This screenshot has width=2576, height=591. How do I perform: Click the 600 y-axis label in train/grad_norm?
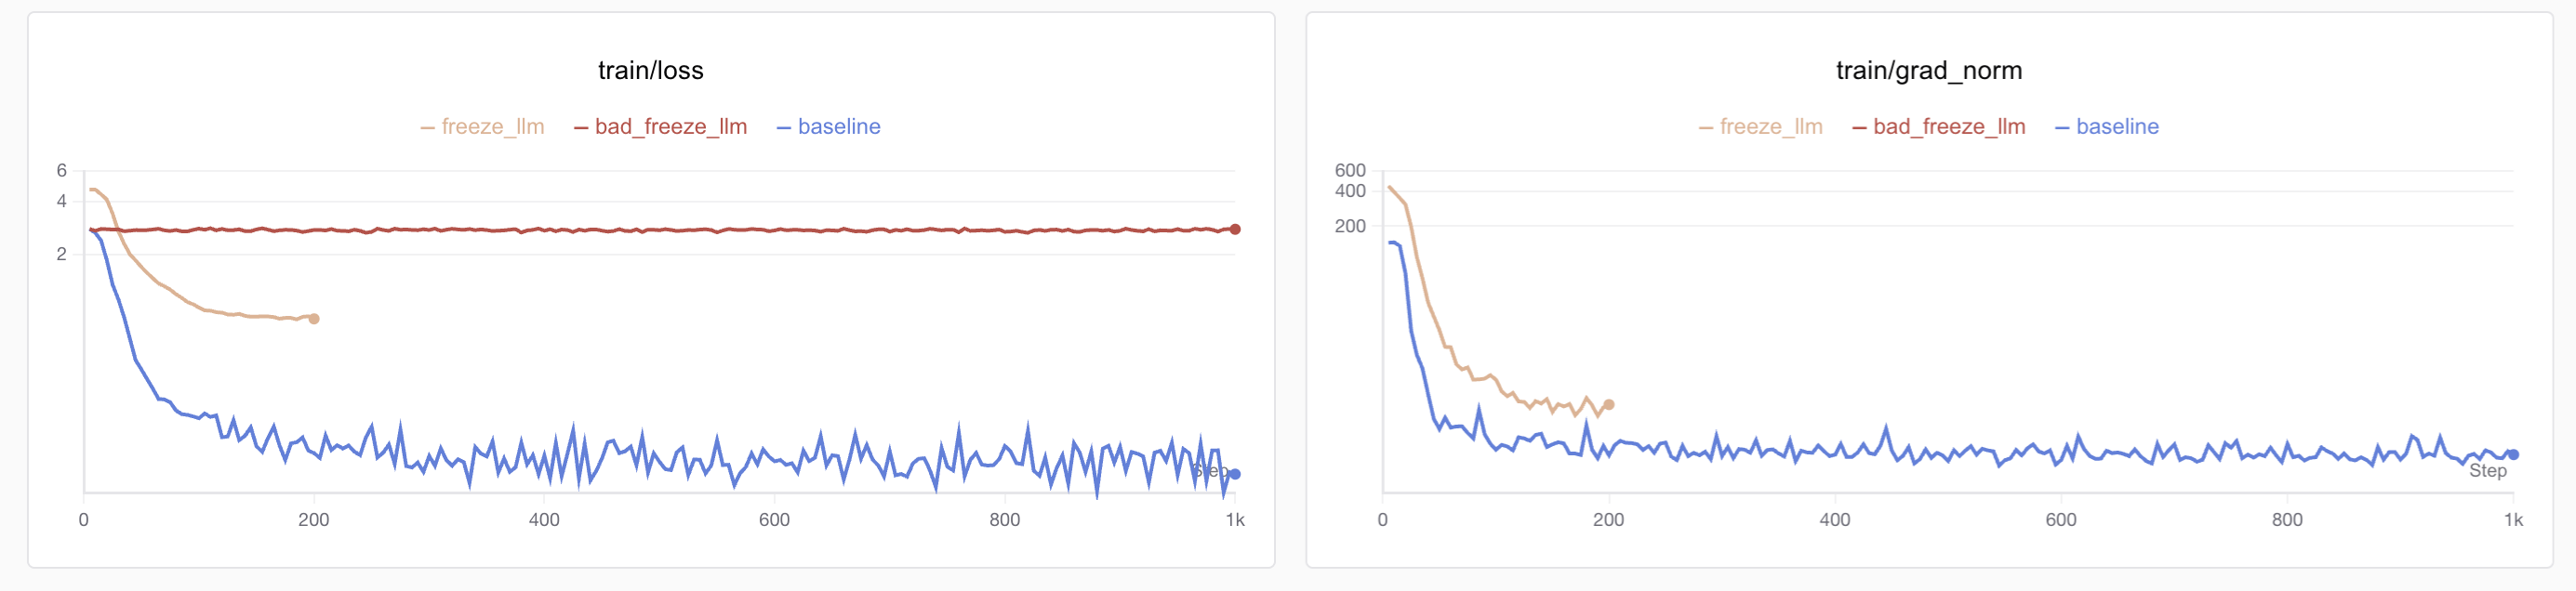point(1349,171)
